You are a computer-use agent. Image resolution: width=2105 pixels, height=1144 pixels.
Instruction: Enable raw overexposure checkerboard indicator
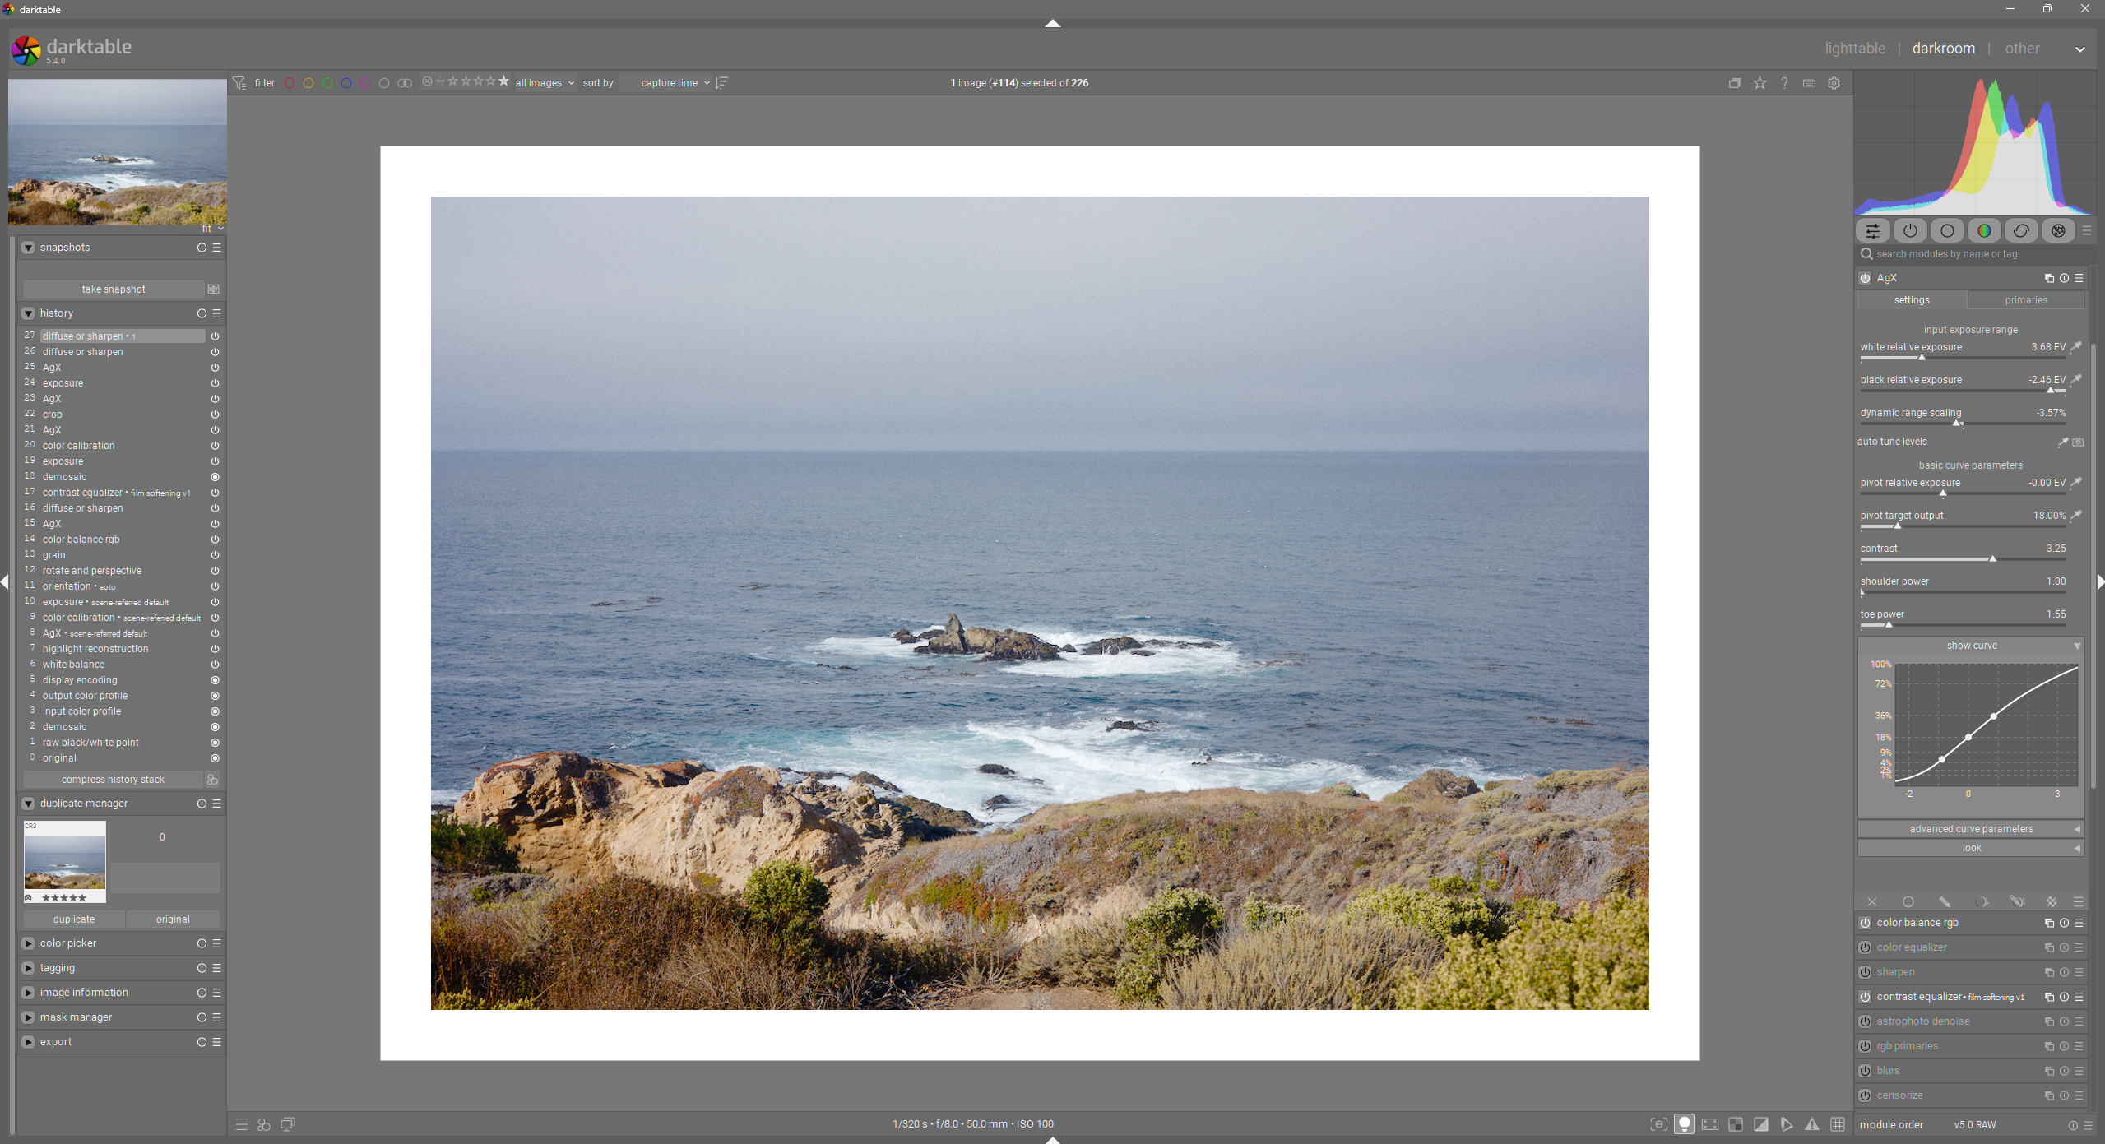(1735, 1124)
